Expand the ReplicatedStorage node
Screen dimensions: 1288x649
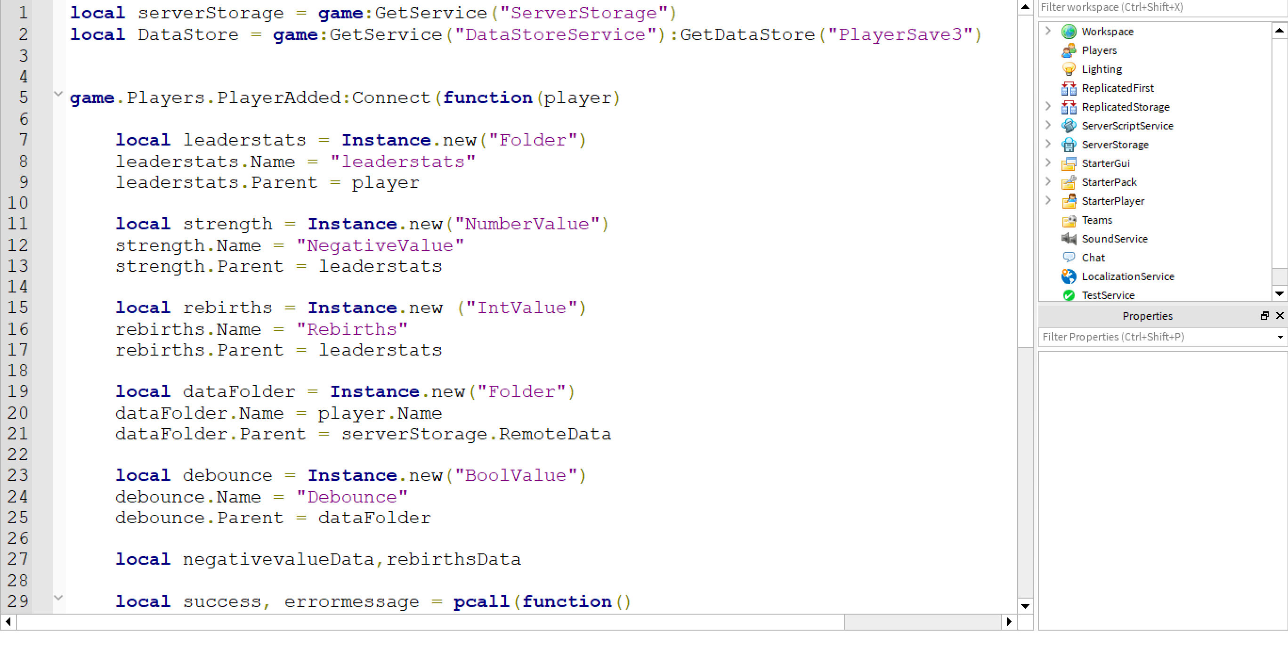tap(1048, 106)
